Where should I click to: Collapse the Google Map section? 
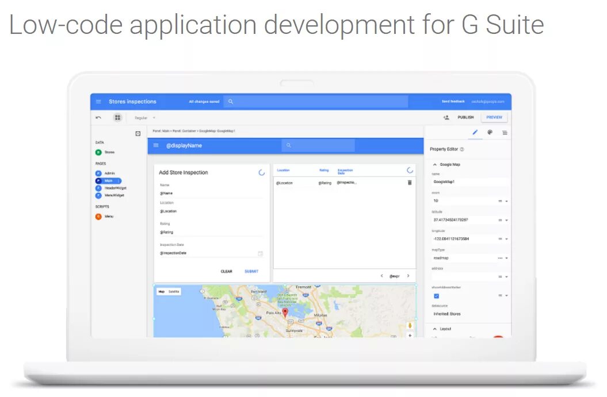(x=435, y=165)
